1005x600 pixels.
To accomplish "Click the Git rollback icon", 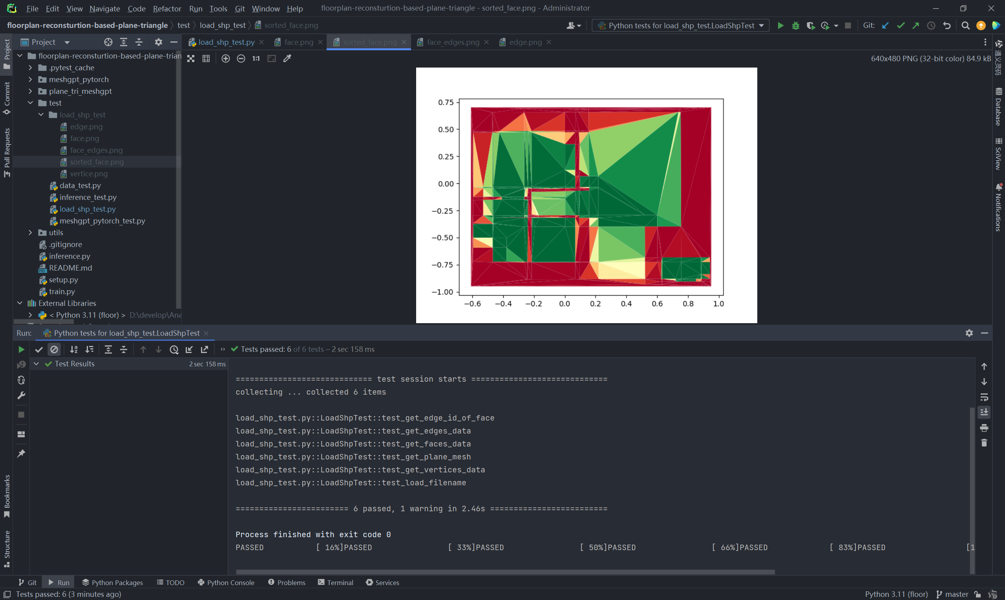I will [x=947, y=26].
